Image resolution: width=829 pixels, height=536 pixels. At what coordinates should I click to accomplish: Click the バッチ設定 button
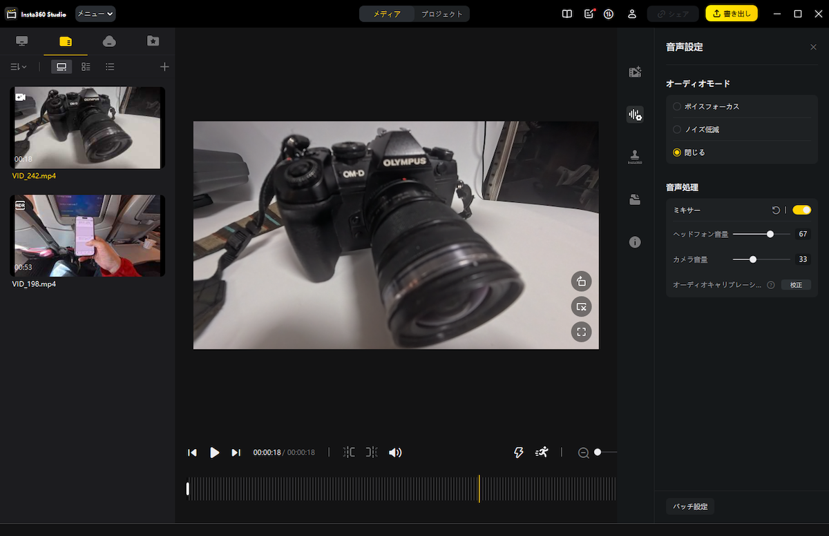click(690, 507)
